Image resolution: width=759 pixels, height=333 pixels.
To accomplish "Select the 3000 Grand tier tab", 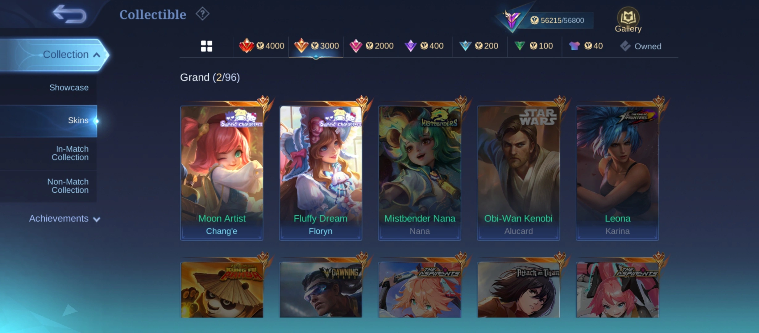I will click(x=316, y=46).
